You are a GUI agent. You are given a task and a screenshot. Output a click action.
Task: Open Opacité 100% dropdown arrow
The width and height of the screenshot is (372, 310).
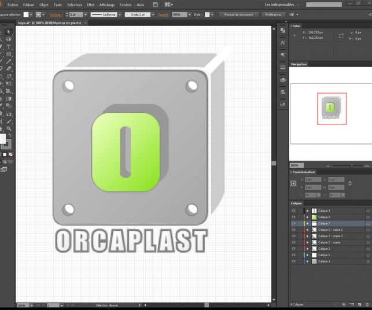pyautogui.click(x=190, y=14)
